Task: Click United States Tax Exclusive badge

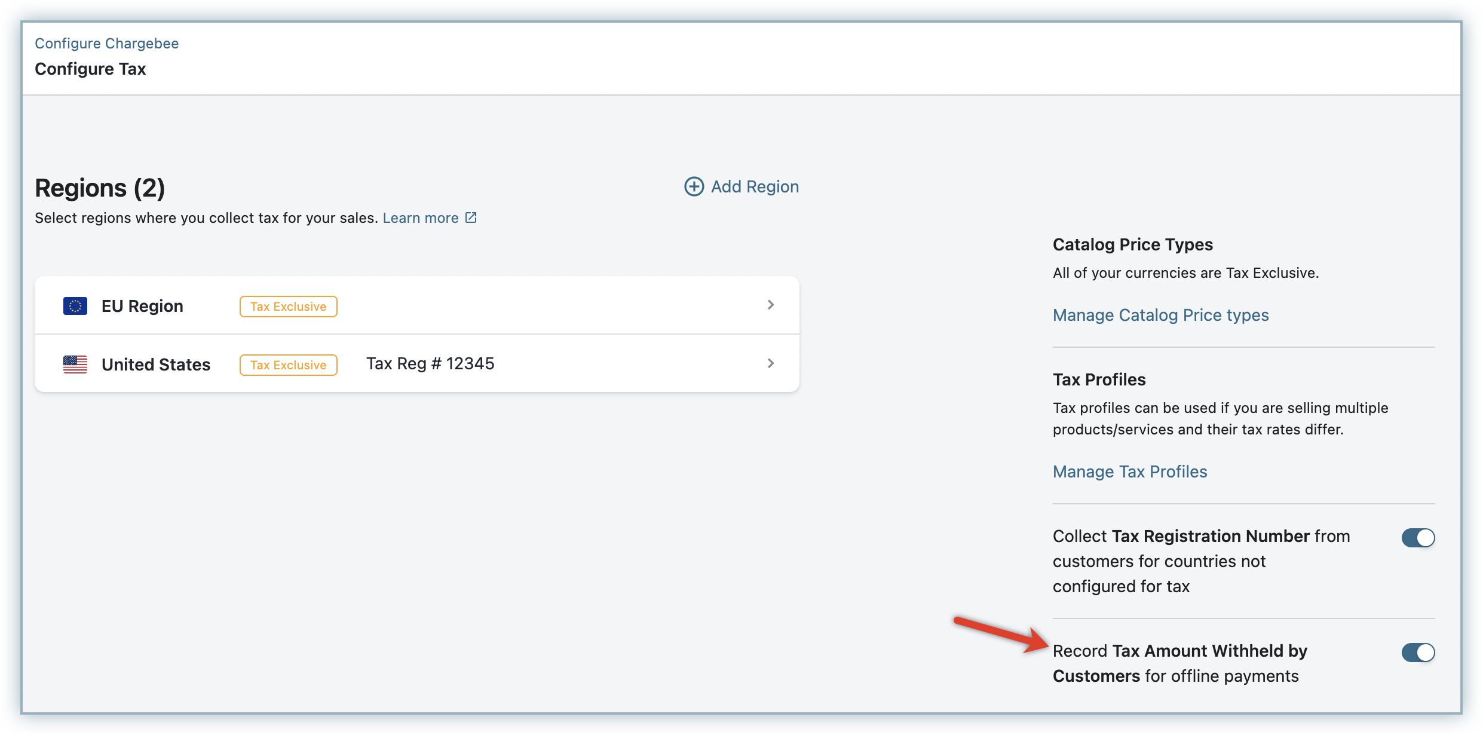Action: (x=288, y=365)
